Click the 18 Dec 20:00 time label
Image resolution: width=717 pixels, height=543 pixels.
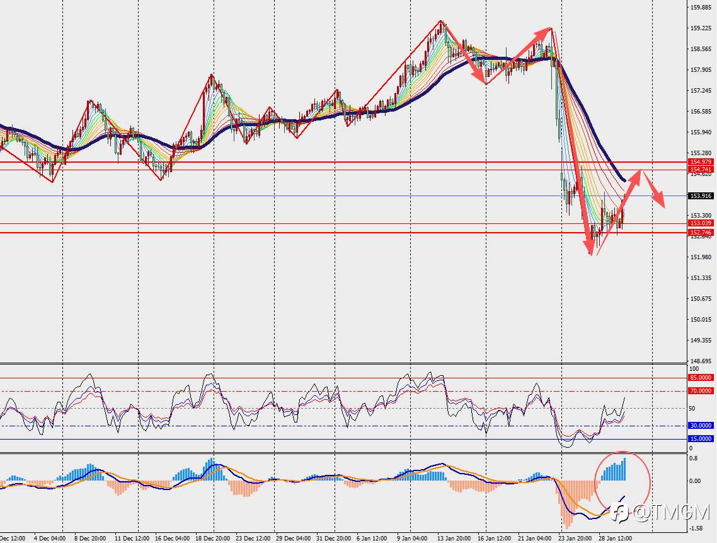(212, 539)
